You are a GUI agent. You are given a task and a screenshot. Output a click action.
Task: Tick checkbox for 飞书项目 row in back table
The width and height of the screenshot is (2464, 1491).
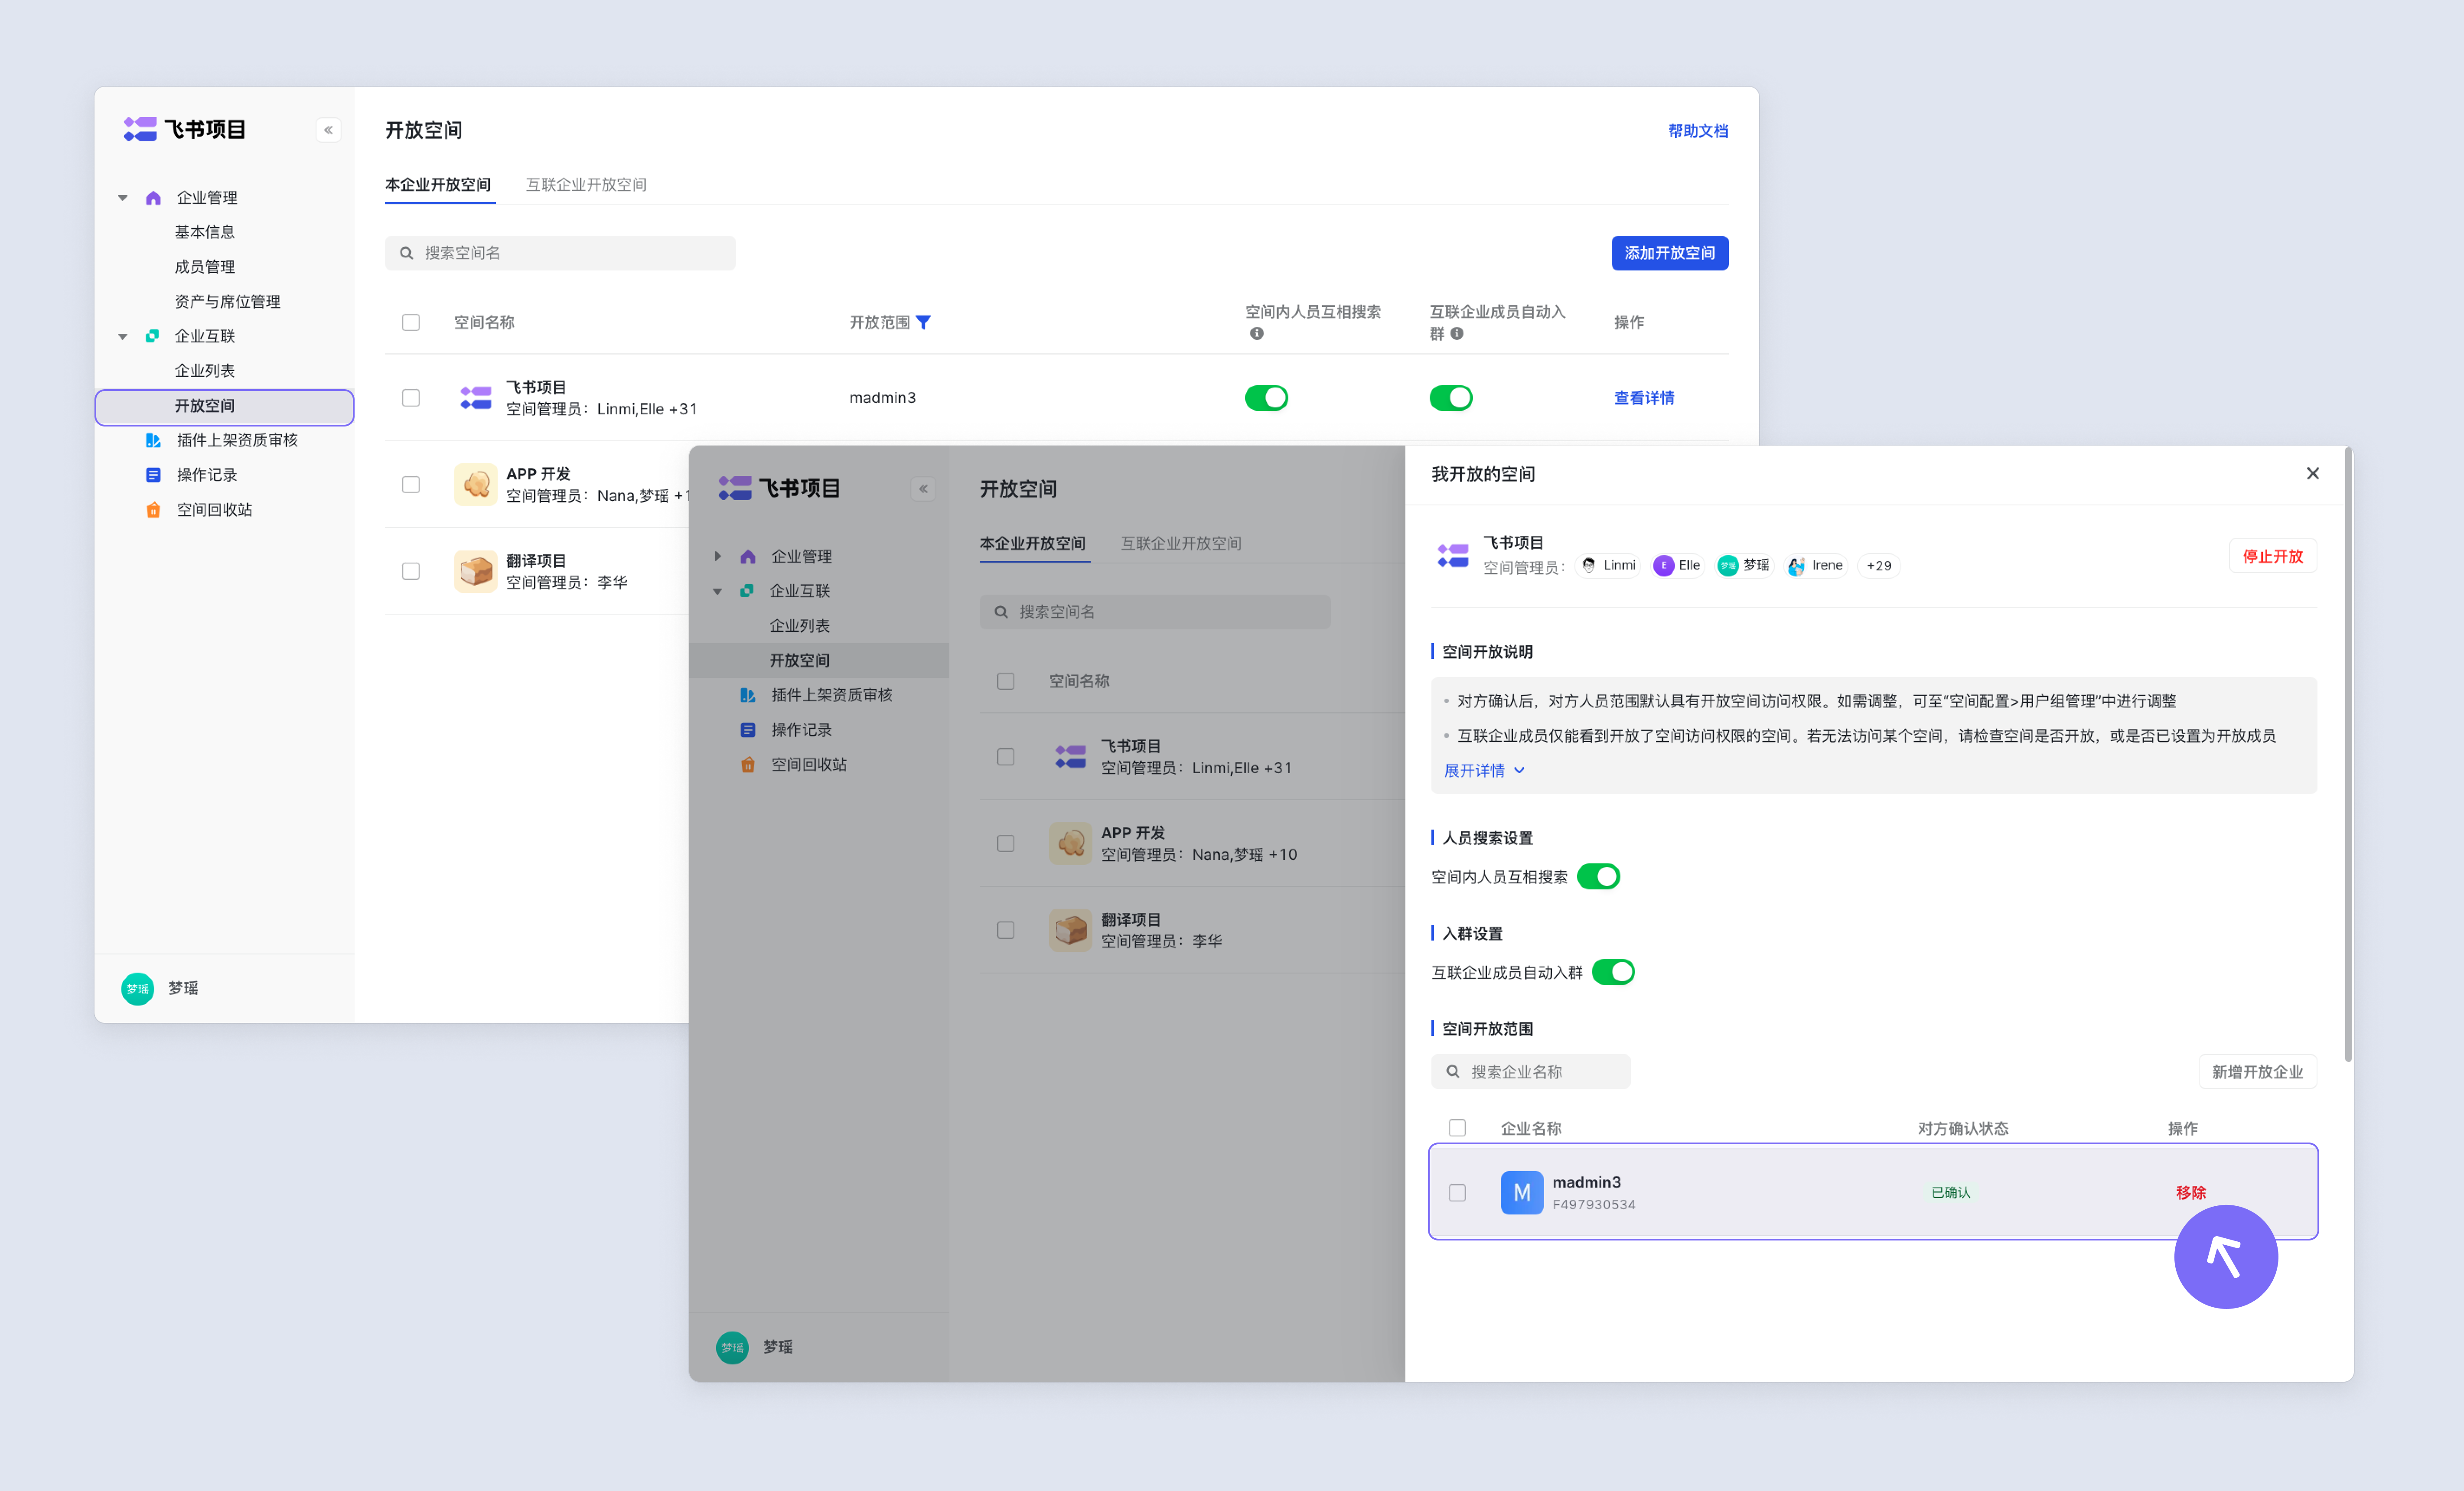411,398
